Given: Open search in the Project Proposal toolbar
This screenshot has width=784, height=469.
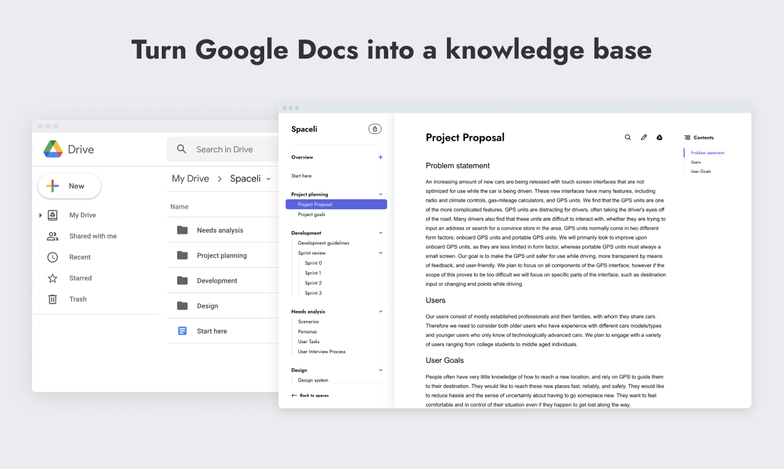Looking at the screenshot, I should [628, 137].
